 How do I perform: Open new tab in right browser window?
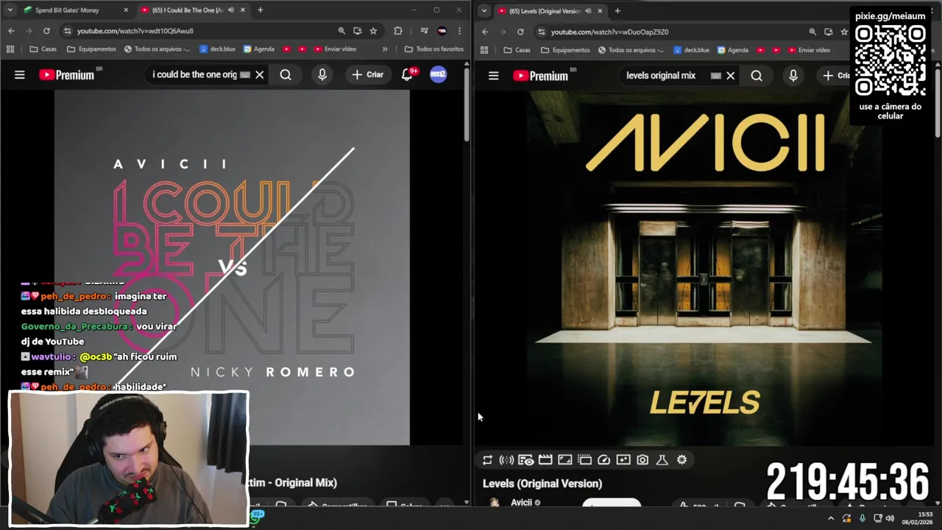pyautogui.click(x=617, y=11)
